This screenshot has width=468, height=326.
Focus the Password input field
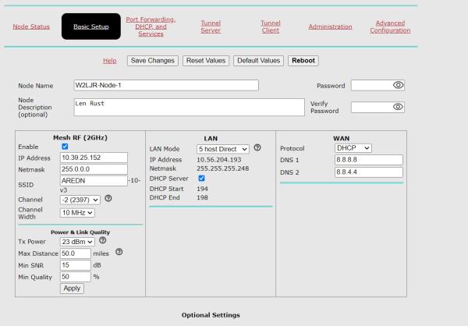378,85
